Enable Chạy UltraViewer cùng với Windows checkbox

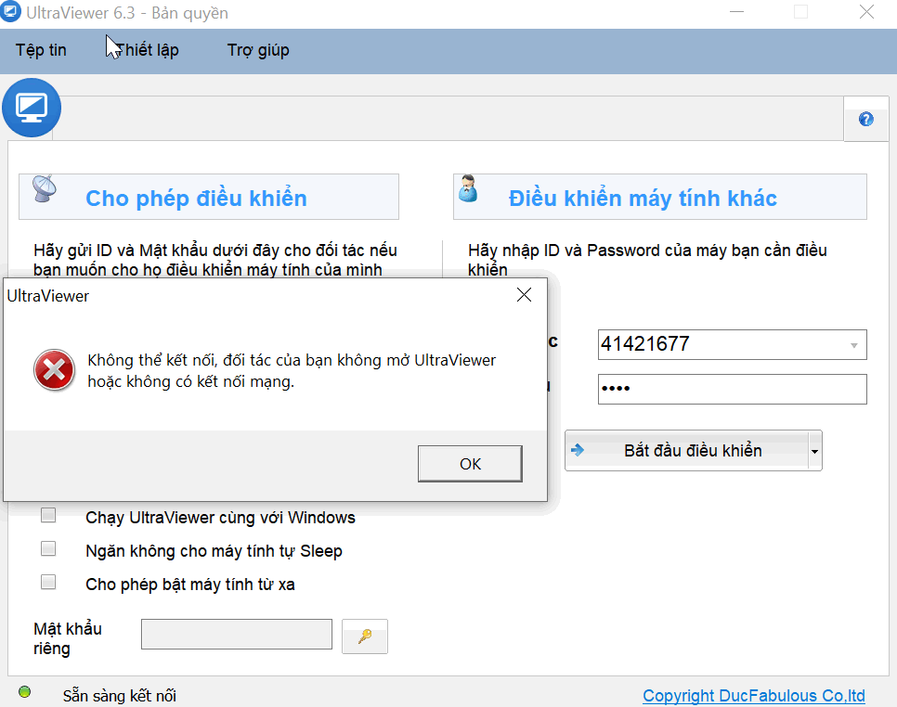coord(48,515)
